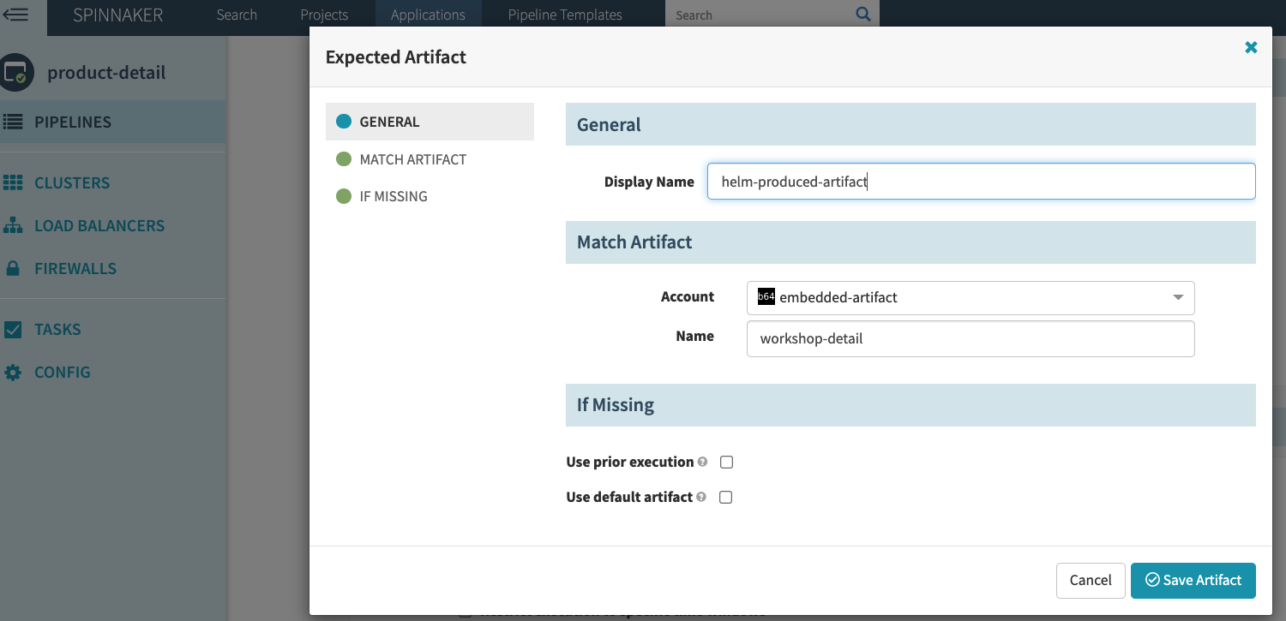Cancel the Expected Artifact dialog

tap(1091, 580)
